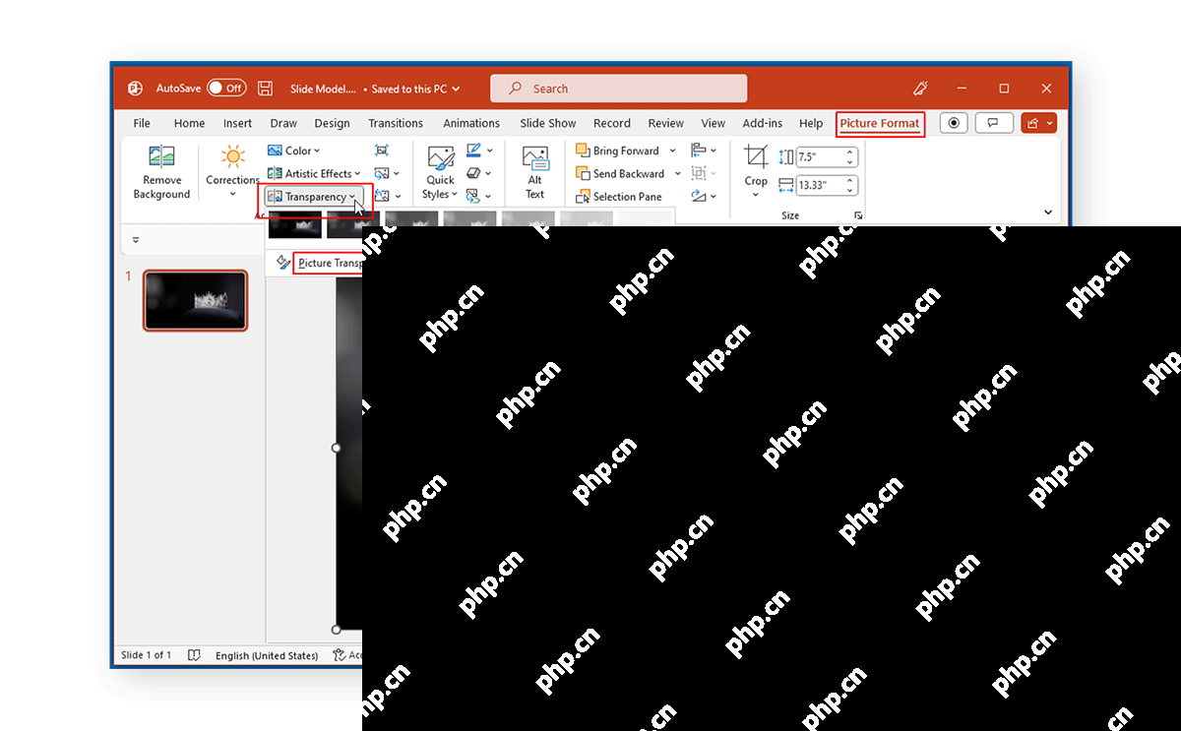Click the Change Picture icon
Viewport: 1181px width, 731px height.
[x=382, y=173]
